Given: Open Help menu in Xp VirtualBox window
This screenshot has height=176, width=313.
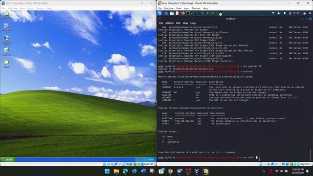Looking at the screenshot, I should click(49, 8).
